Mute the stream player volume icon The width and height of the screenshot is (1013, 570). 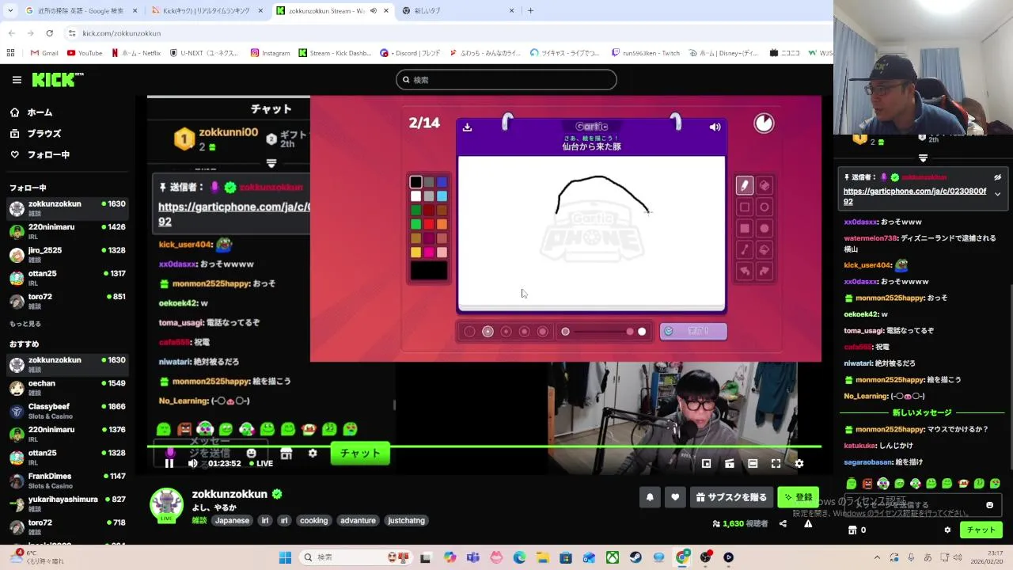tap(192, 463)
